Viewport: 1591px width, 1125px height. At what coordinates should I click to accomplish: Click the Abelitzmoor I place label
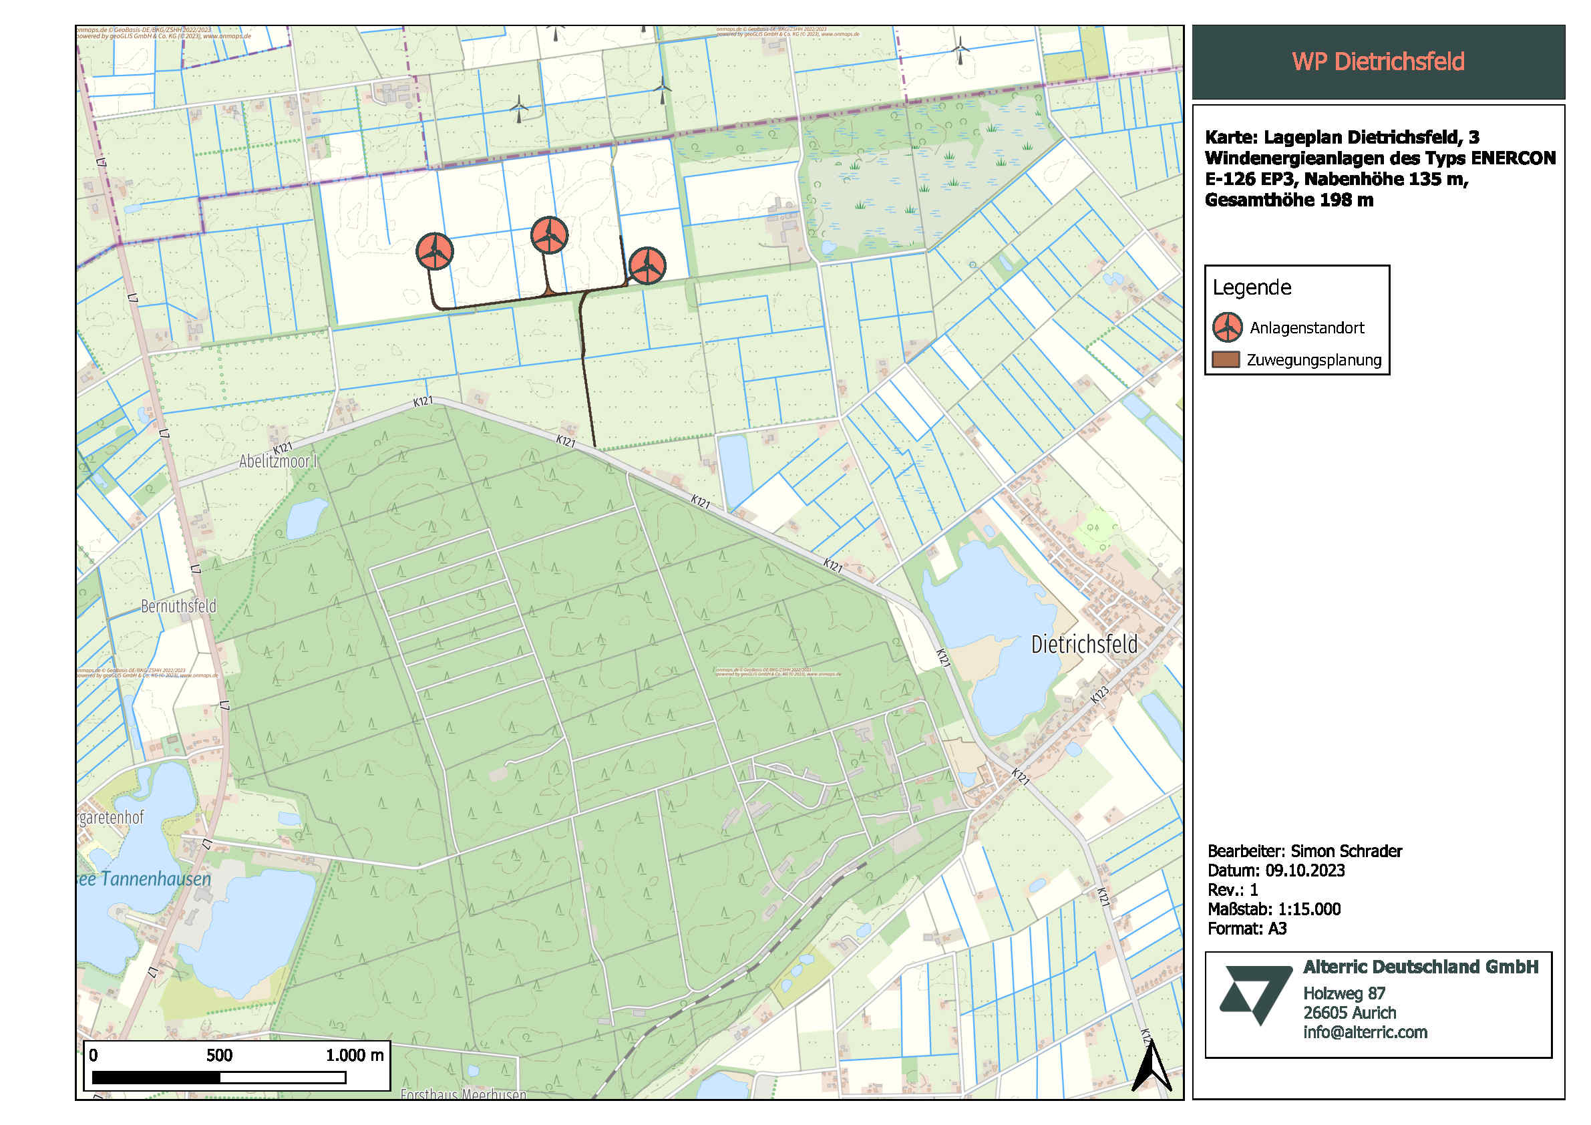pos(277,461)
